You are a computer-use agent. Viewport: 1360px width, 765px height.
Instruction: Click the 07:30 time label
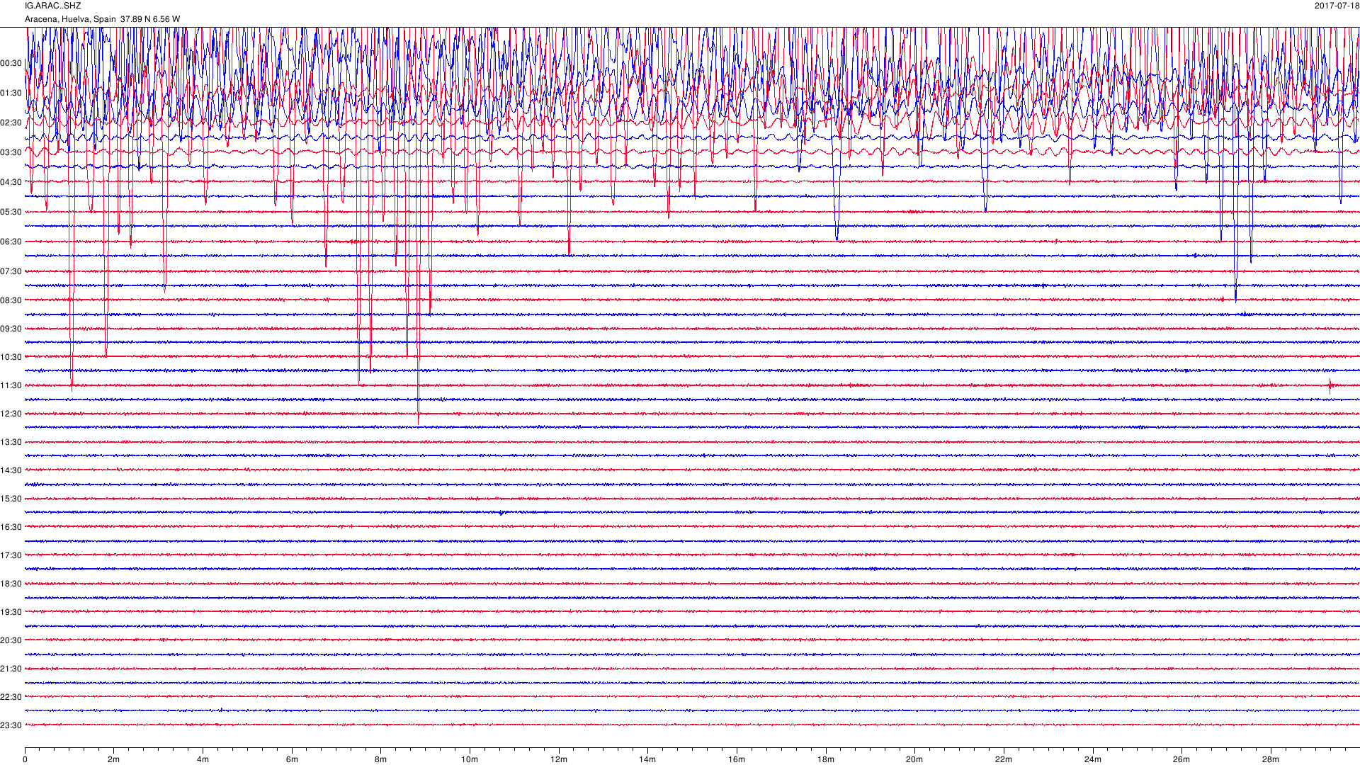click(11, 271)
